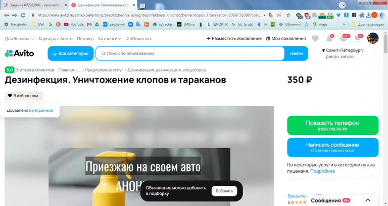Click breadcrumb 'Предложение услуг'
The width and height of the screenshot is (388, 206).
point(104,70)
